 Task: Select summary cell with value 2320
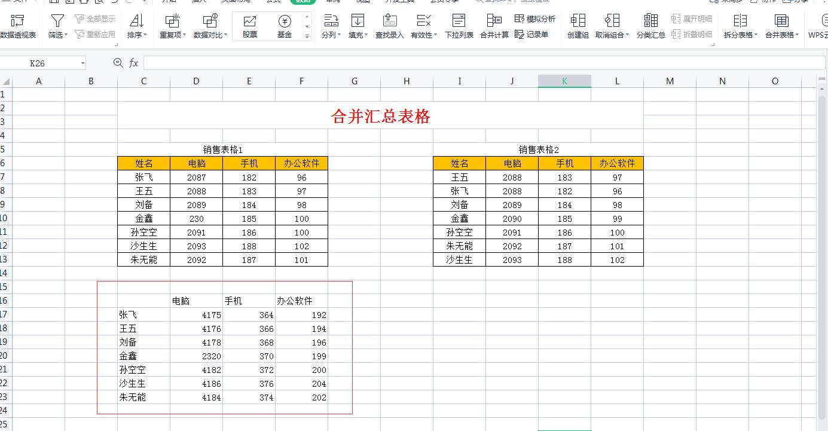pos(196,356)
